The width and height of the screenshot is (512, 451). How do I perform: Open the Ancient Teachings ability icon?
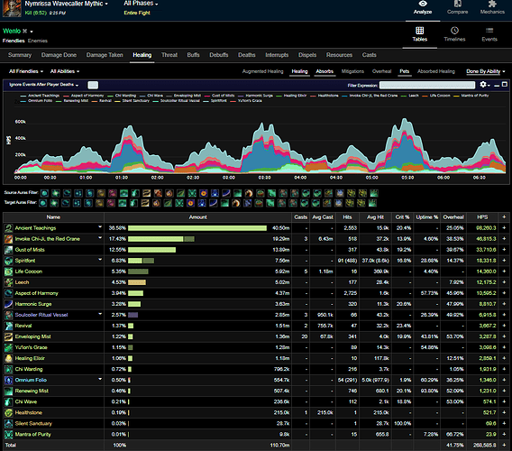coord(8,228)
